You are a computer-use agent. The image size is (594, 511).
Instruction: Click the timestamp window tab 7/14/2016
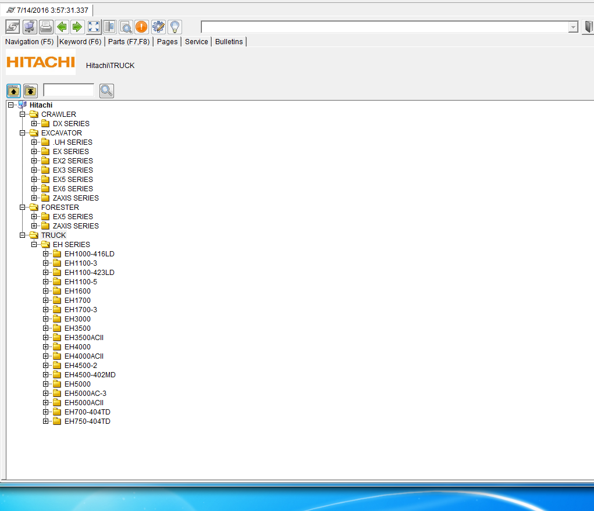[x=47, y=10]
